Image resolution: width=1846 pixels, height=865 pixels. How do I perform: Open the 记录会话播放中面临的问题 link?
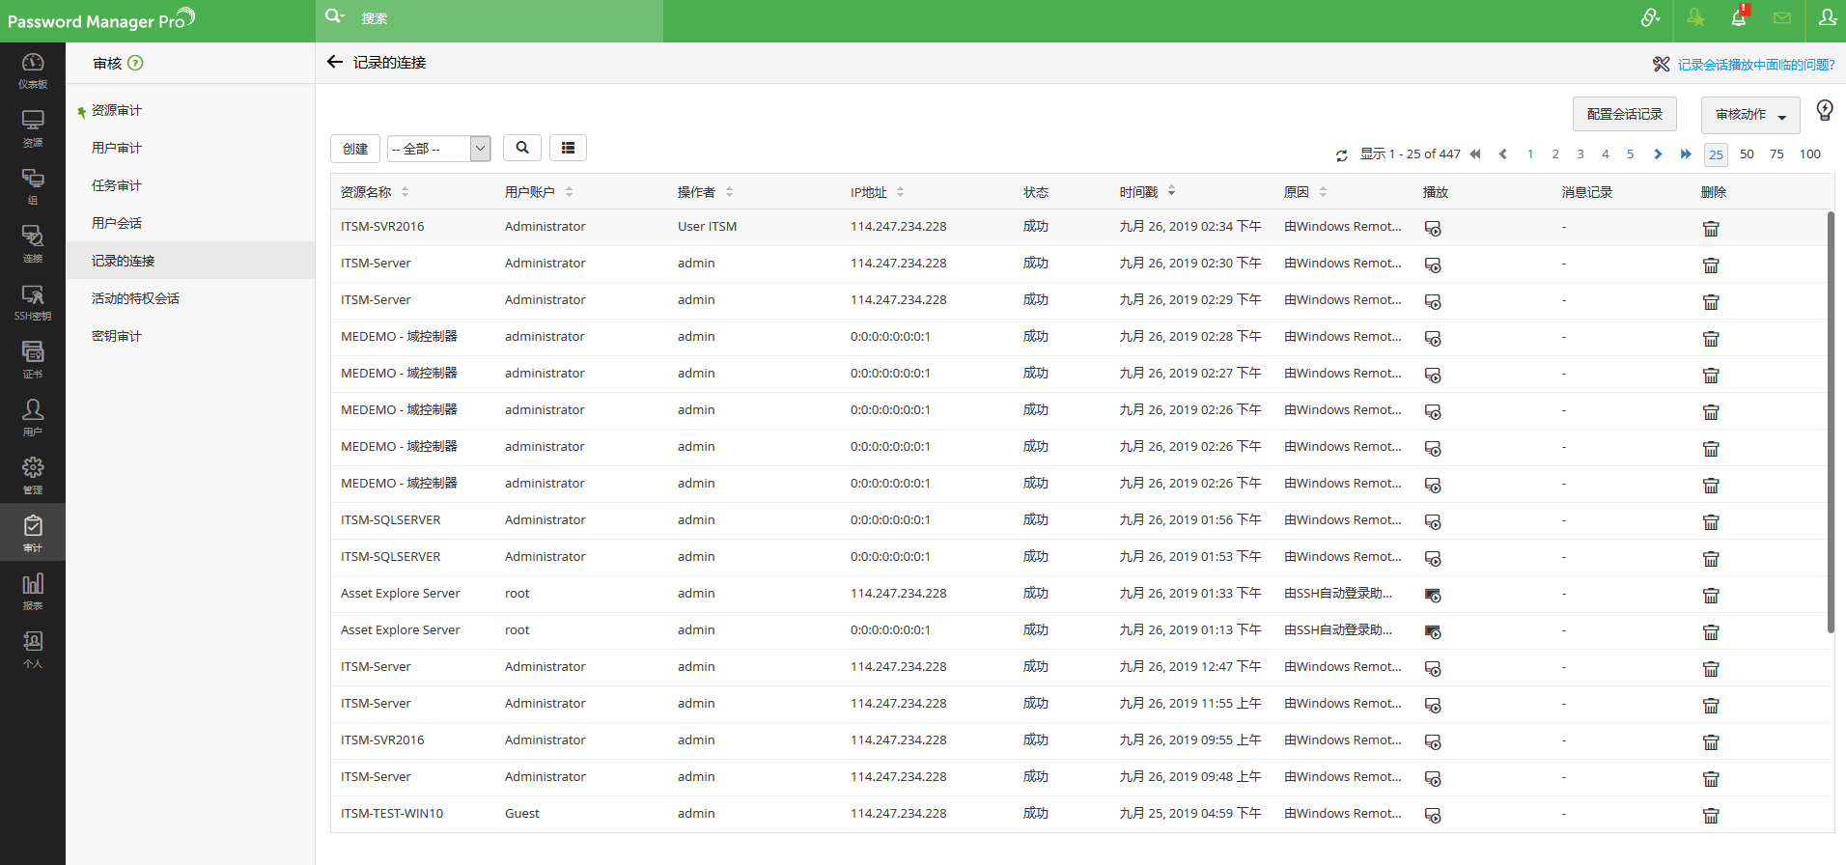coord(1755,65)
